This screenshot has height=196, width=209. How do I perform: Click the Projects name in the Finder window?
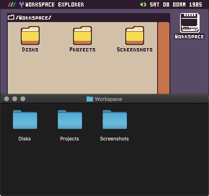click(x=69, y=139)
